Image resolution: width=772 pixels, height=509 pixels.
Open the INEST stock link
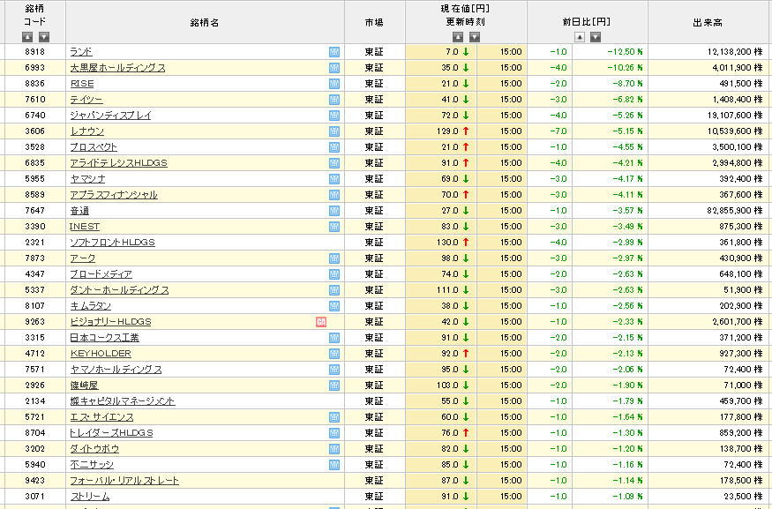pos(85,227)
